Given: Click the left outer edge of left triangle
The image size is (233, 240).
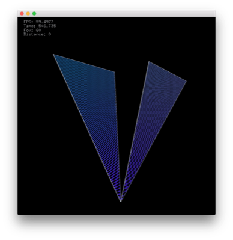Looking at the screenshot, I should coord(87,128).
